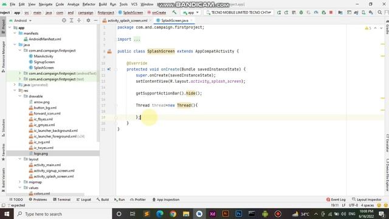Expand the mipmap folder
This screenshot has height=219, width=389.
pos(20,182)
